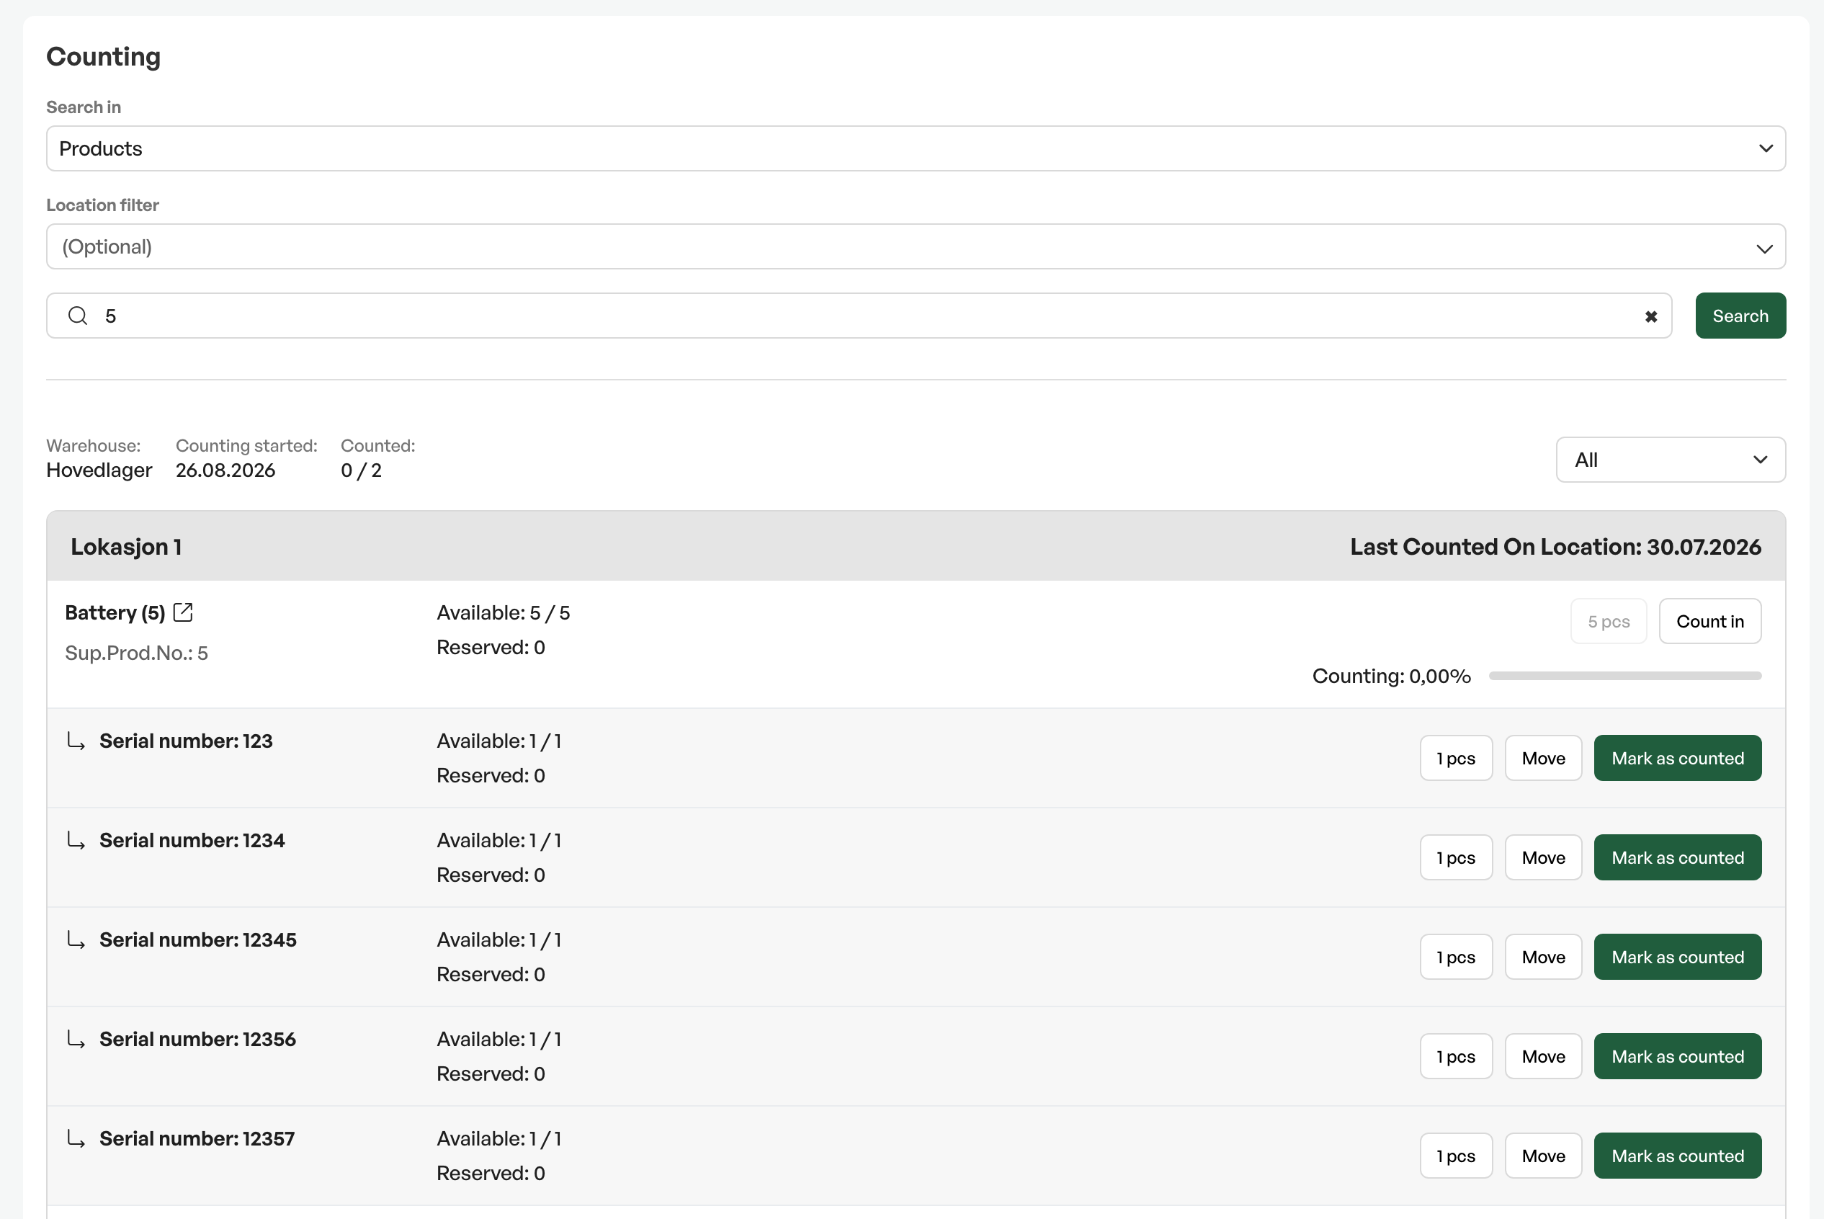Click the sub-item arrow icon for serial 12356
Screen dimensions: 1824x1219
[x=76, y=1040]
